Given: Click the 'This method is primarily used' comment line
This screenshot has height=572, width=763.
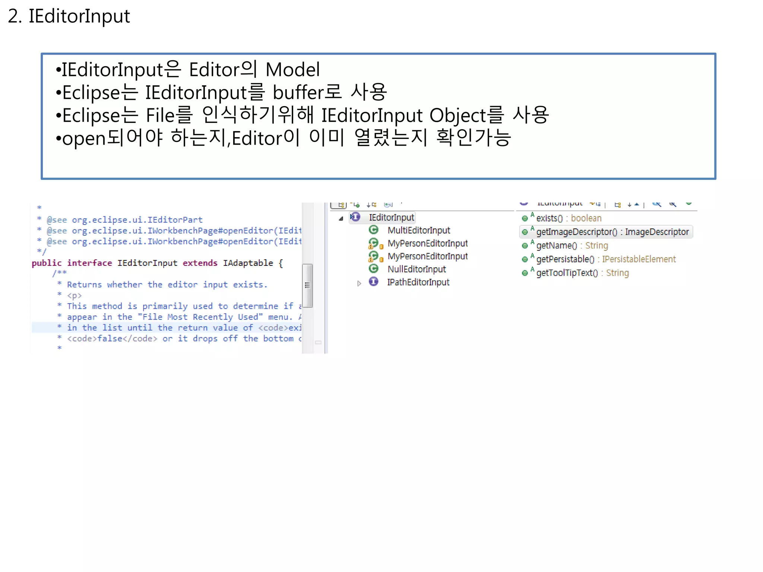Looking at the screenshot, I should click(x=179, y=306).
